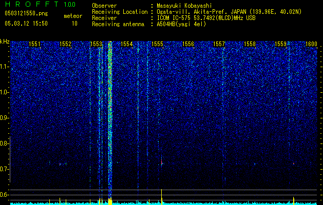Click the 0.7 kHz axis label

(4, 169)
